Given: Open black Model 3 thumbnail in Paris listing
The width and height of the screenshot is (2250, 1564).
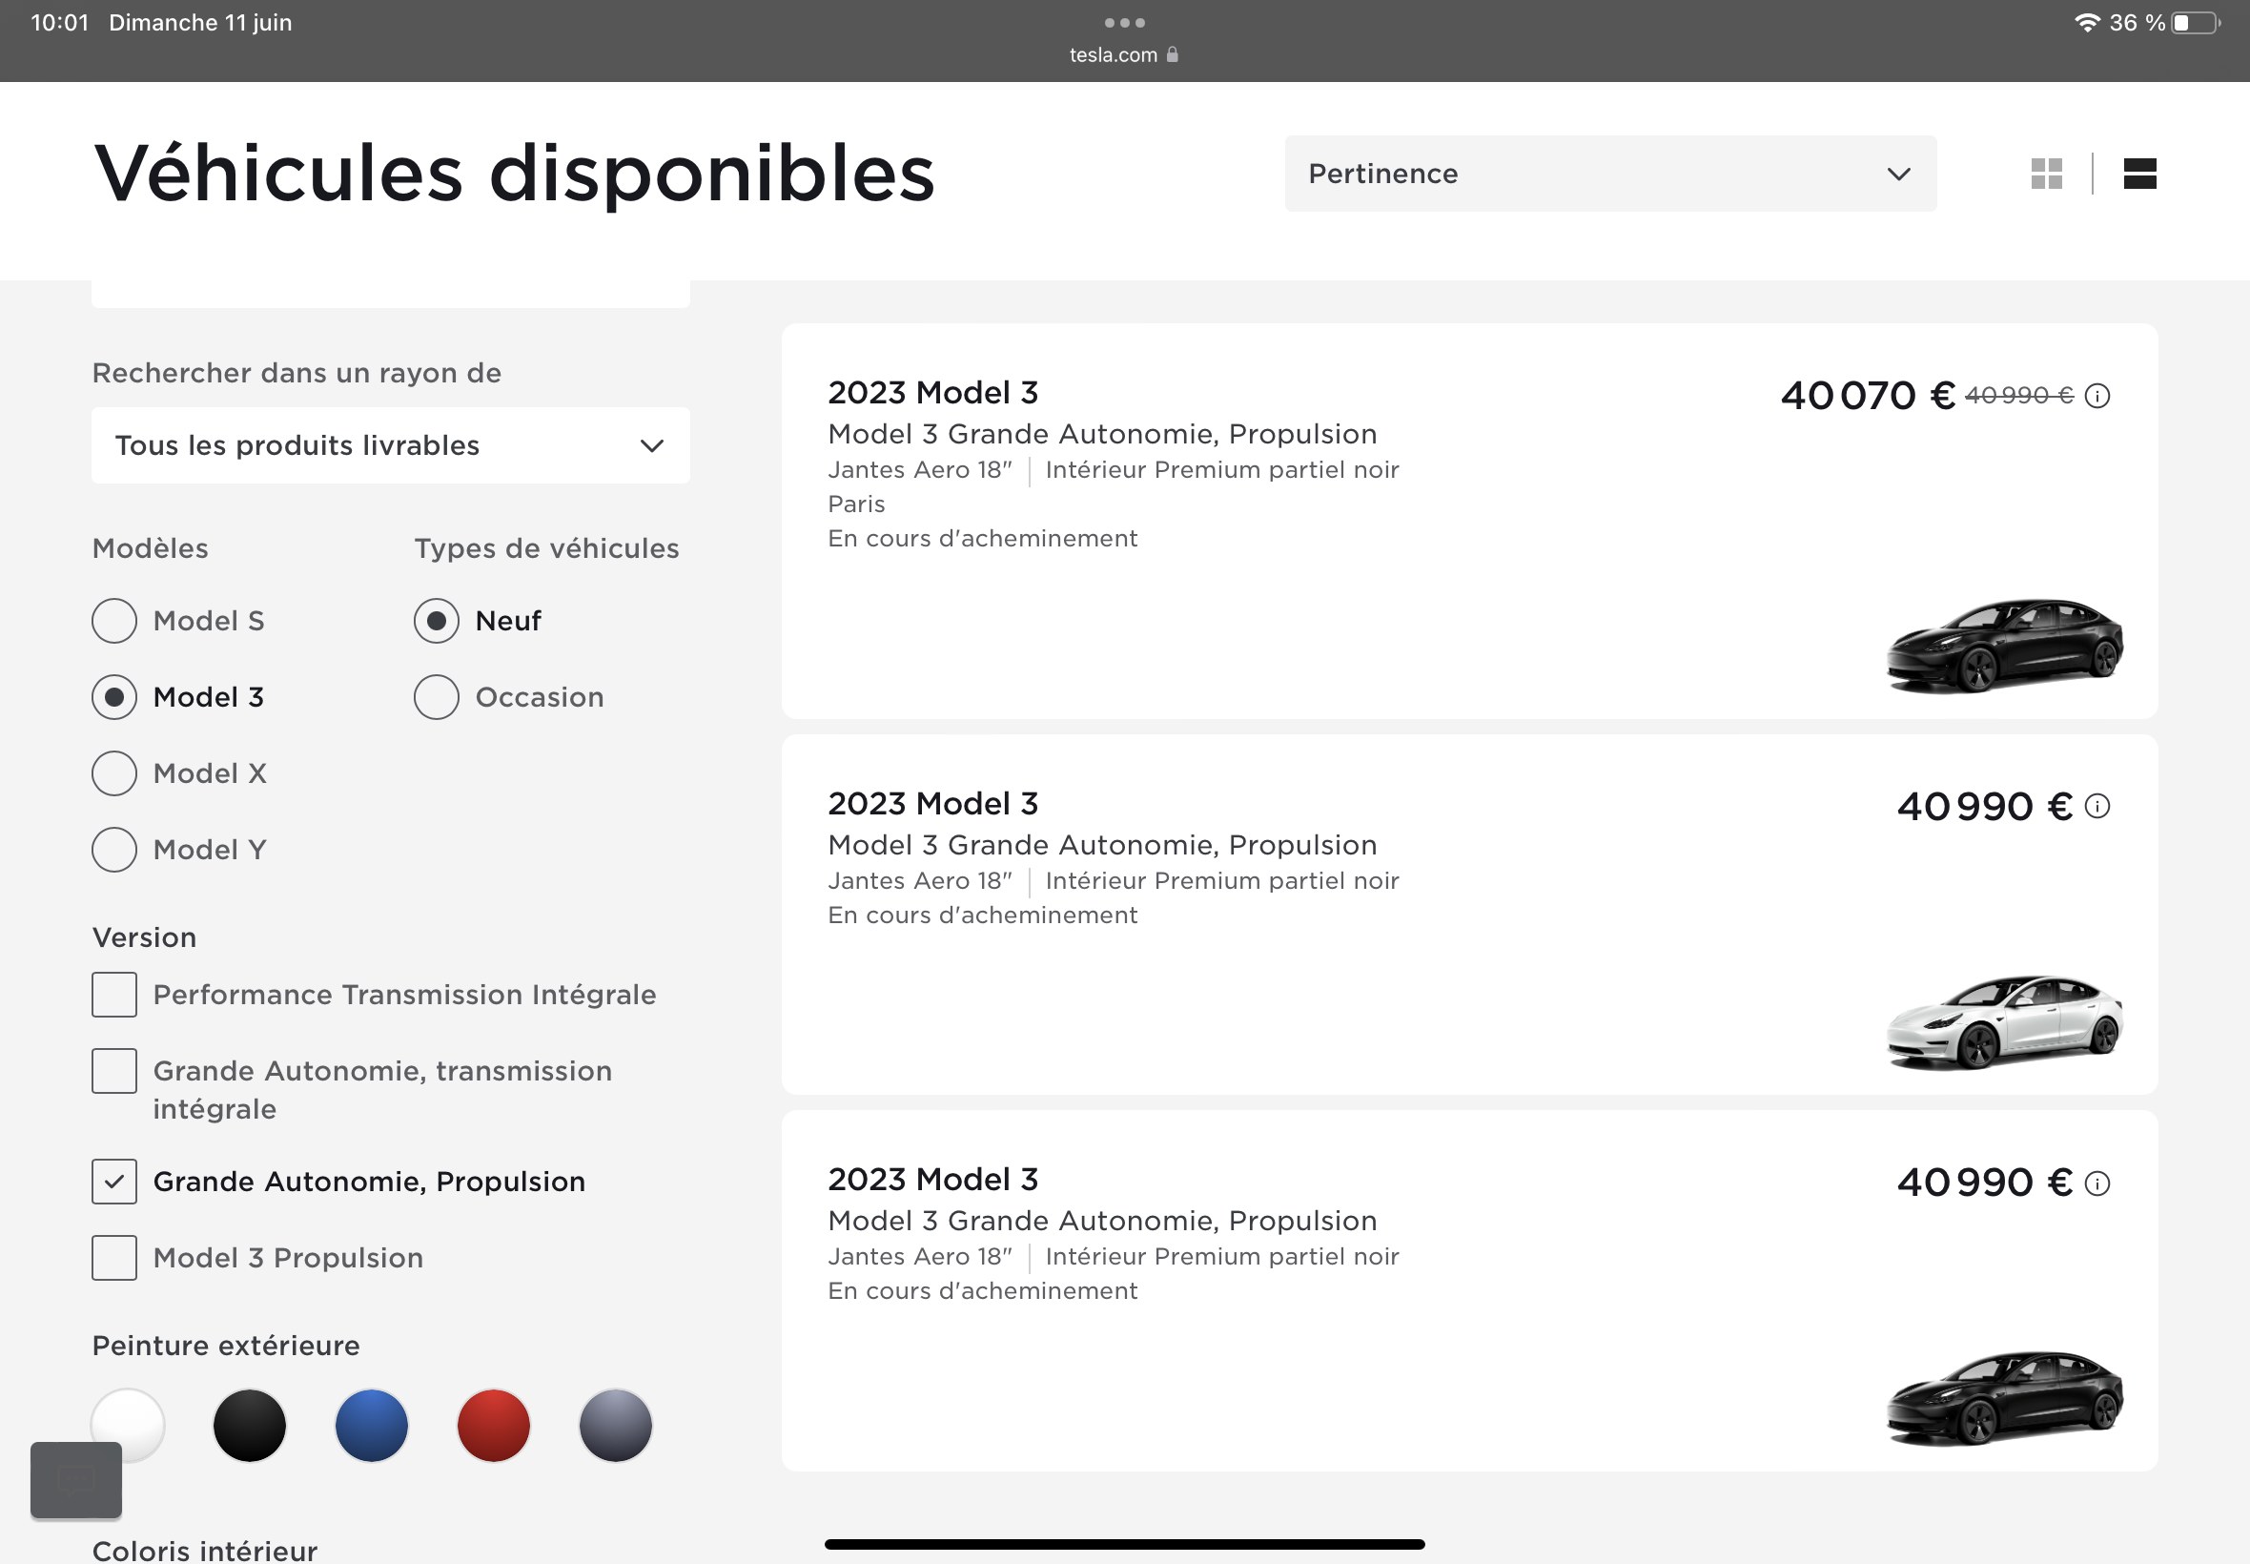Looking at the screenshot, I should [2004, 645].
